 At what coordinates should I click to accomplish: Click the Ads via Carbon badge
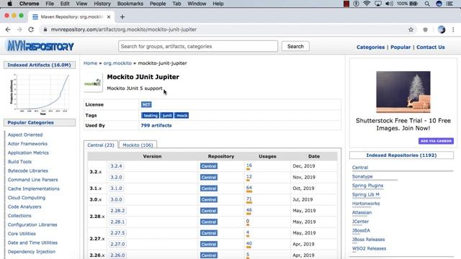click(x=436, y=141)
